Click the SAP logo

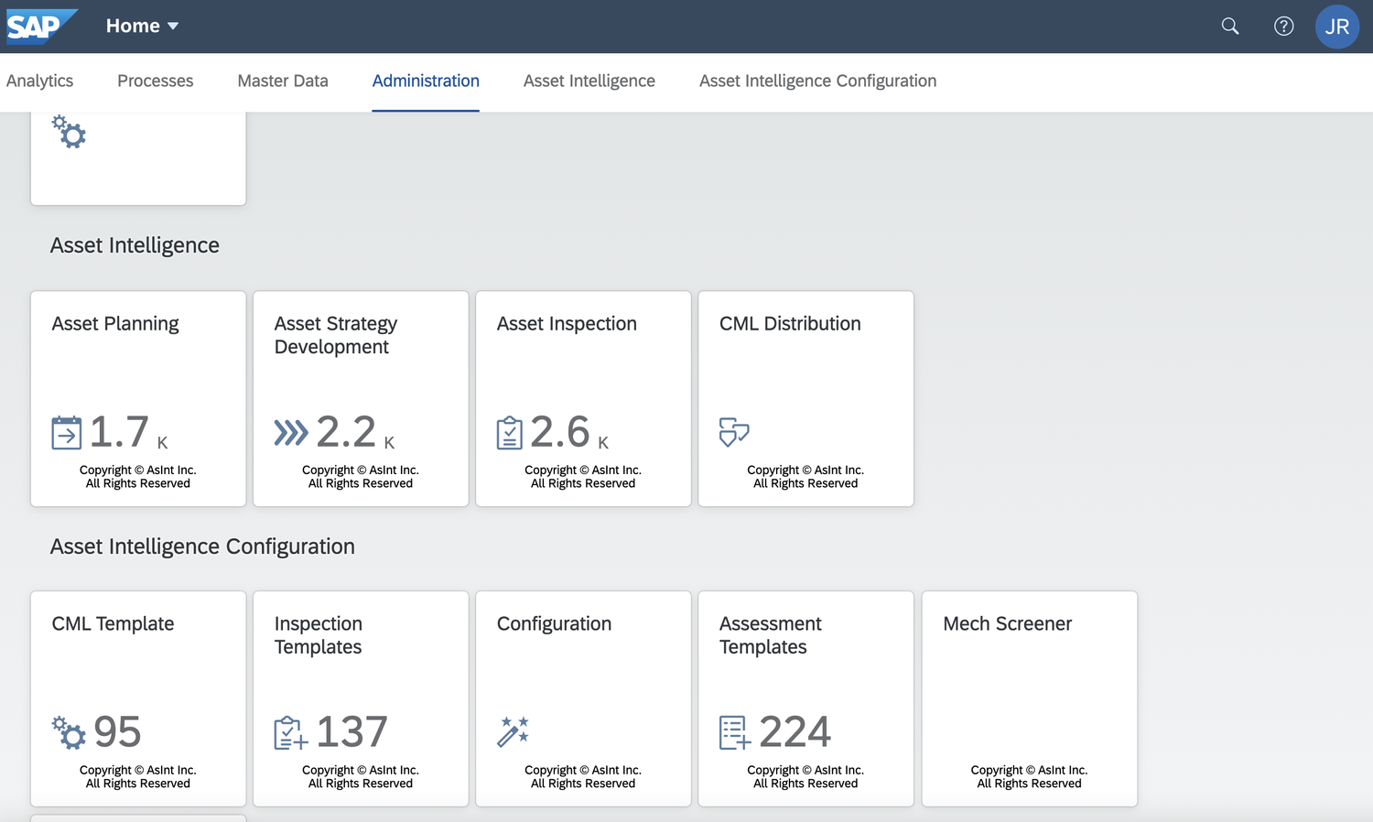[x=41, y=27]
